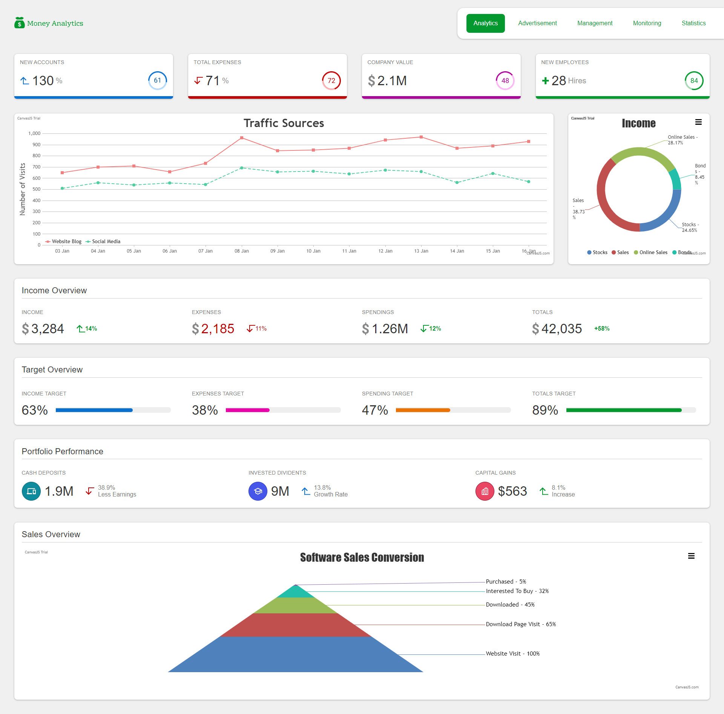This screenshot has width=724, height=714.
Task: Click the New Employees circular gauge 84
Action: click(x=694, y=80)
